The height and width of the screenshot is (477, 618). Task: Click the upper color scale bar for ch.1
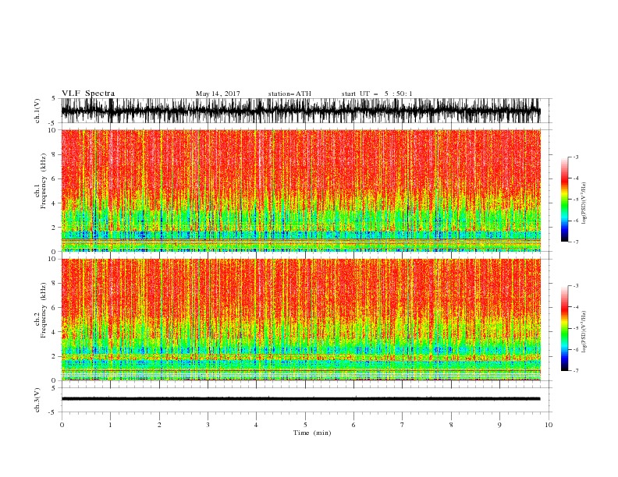point(565,199)
